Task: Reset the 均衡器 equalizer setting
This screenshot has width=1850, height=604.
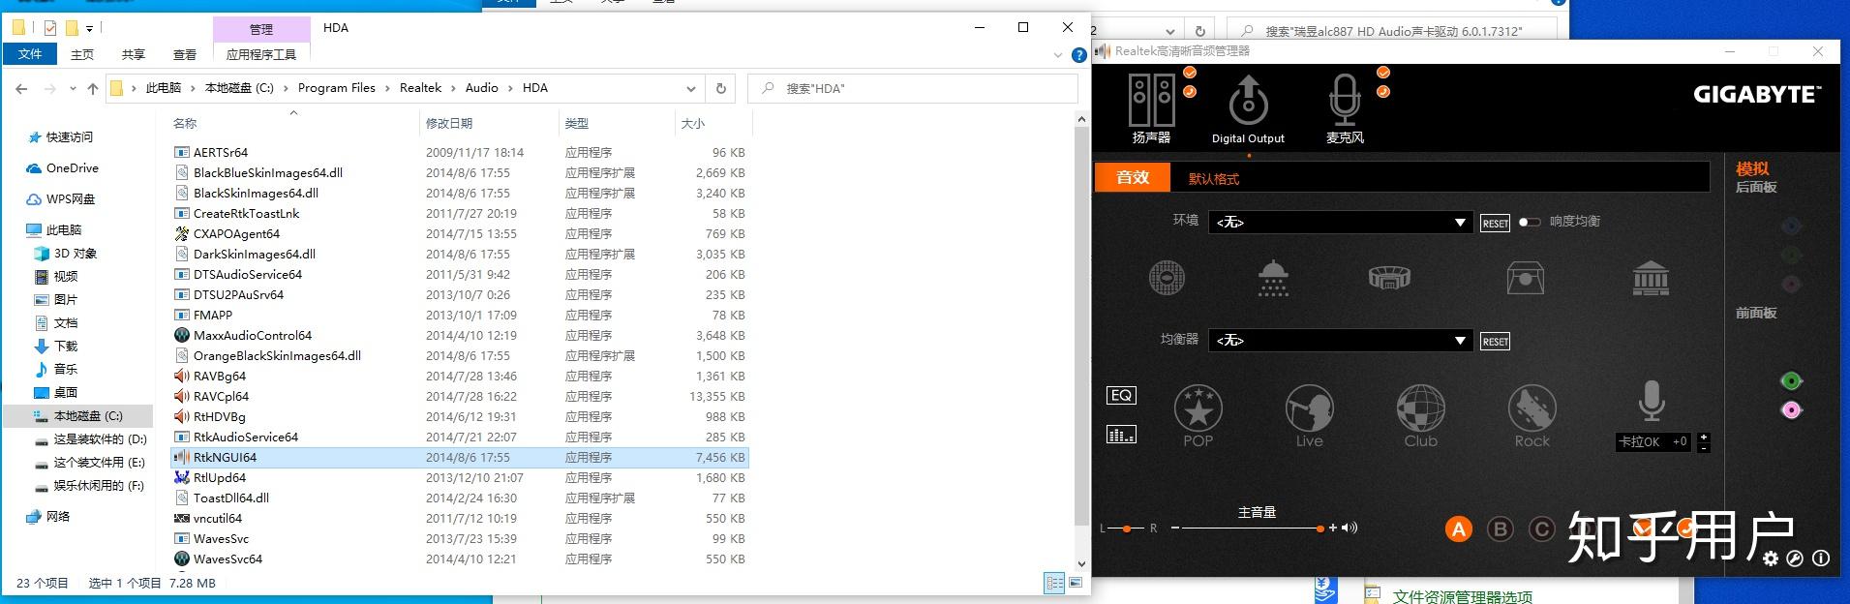Action: pyautogui.click(x=1495, y=342)
